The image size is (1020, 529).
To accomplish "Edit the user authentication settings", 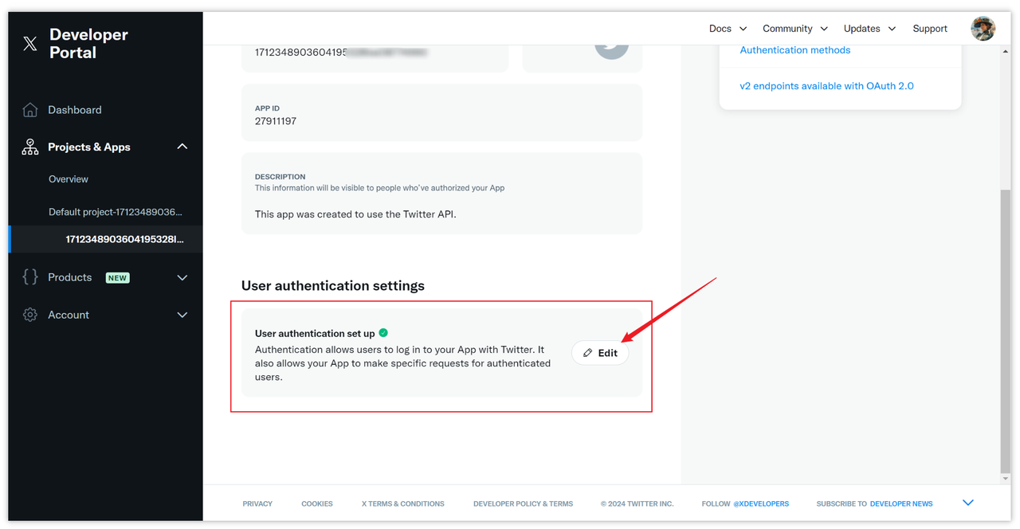I will tap(600, 353).
